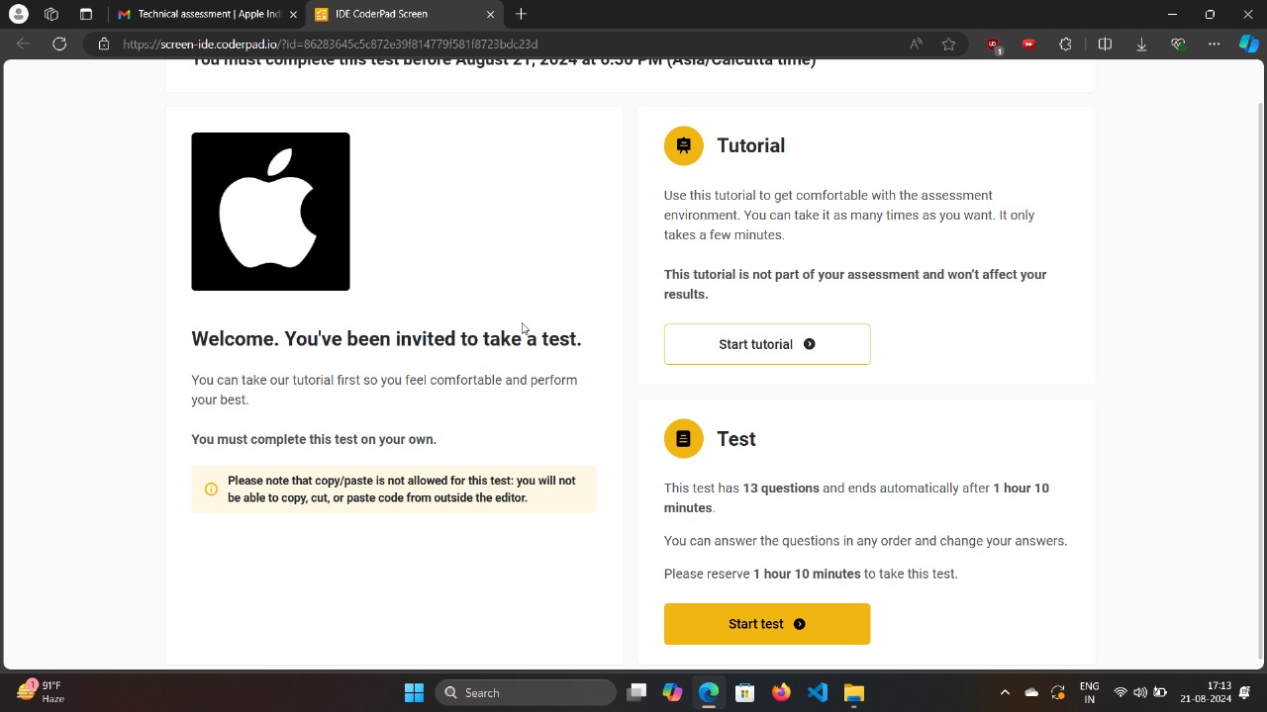Click the 'Welcome. You've been invited' heading
The height and width of the screenshot is (712, 1267).
click(386, 339)
